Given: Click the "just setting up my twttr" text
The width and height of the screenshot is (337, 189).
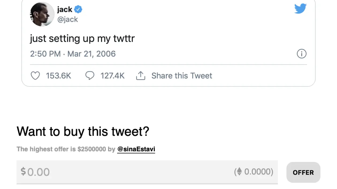Looking at the screenshot, I should pyautogui.click(x=82, y=38).
